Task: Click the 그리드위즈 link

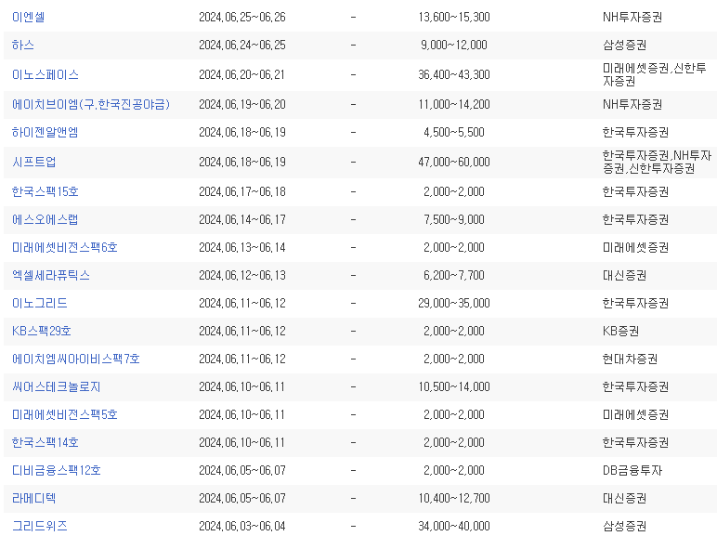Action: click(40, 527)
